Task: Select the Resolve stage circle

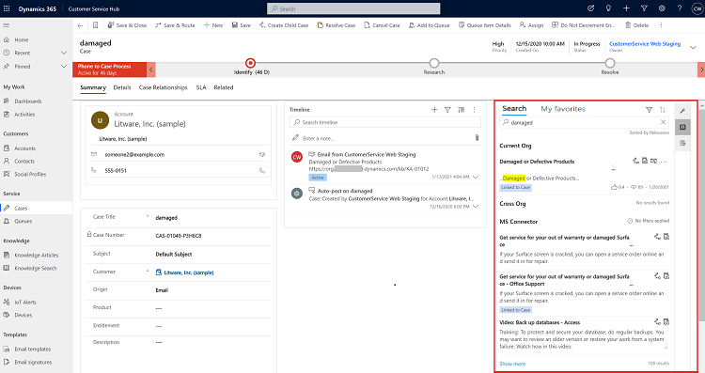Action: [x=610, y=63]
